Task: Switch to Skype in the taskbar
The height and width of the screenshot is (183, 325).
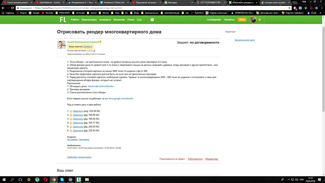Action: click(x=62, y=179)
